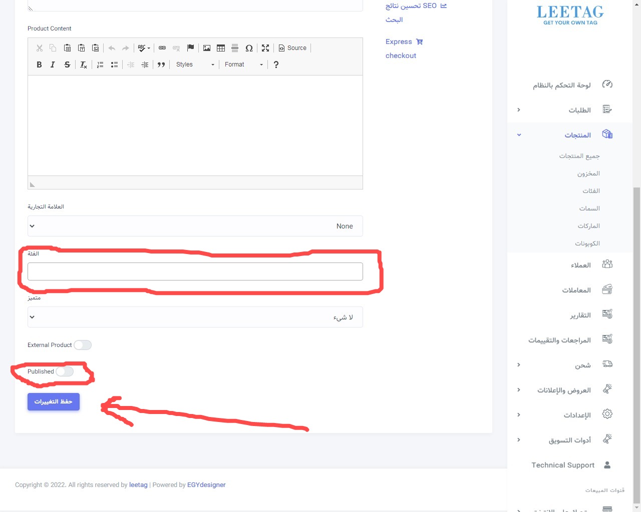This screenshot has height=512, width=641.
Task: Click the لوحة التحكم بالنظام dashboard icon
Action: [607, 84]
